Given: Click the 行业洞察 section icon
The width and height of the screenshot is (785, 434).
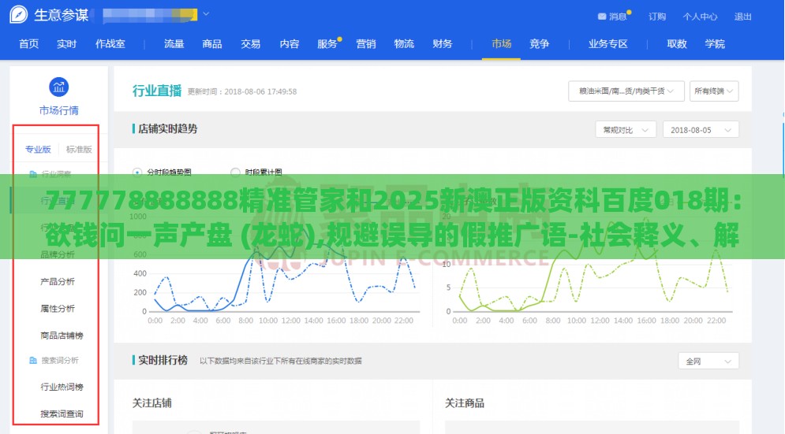Looking at the screenshot, I should click(33, 174).
